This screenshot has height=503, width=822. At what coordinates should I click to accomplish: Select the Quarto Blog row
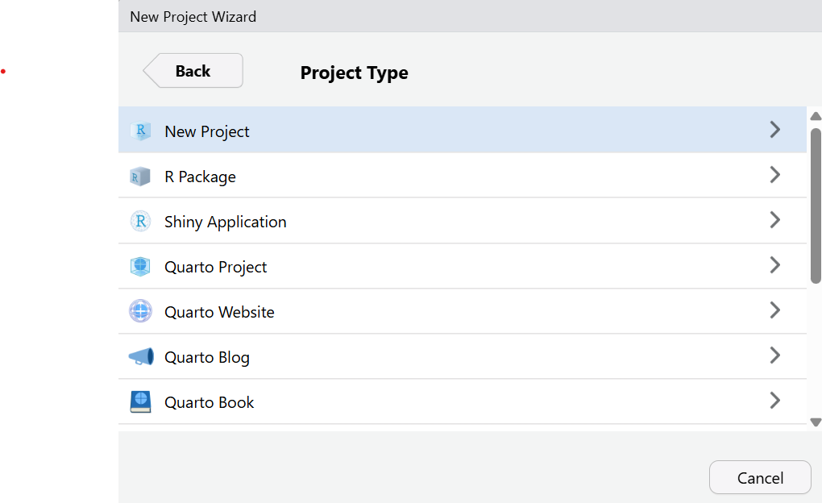coord(403,356)
